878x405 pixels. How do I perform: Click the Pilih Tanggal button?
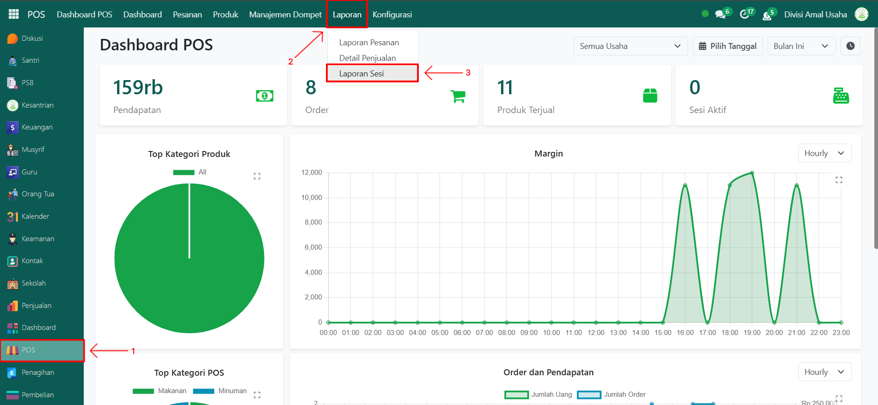point(727,46)
